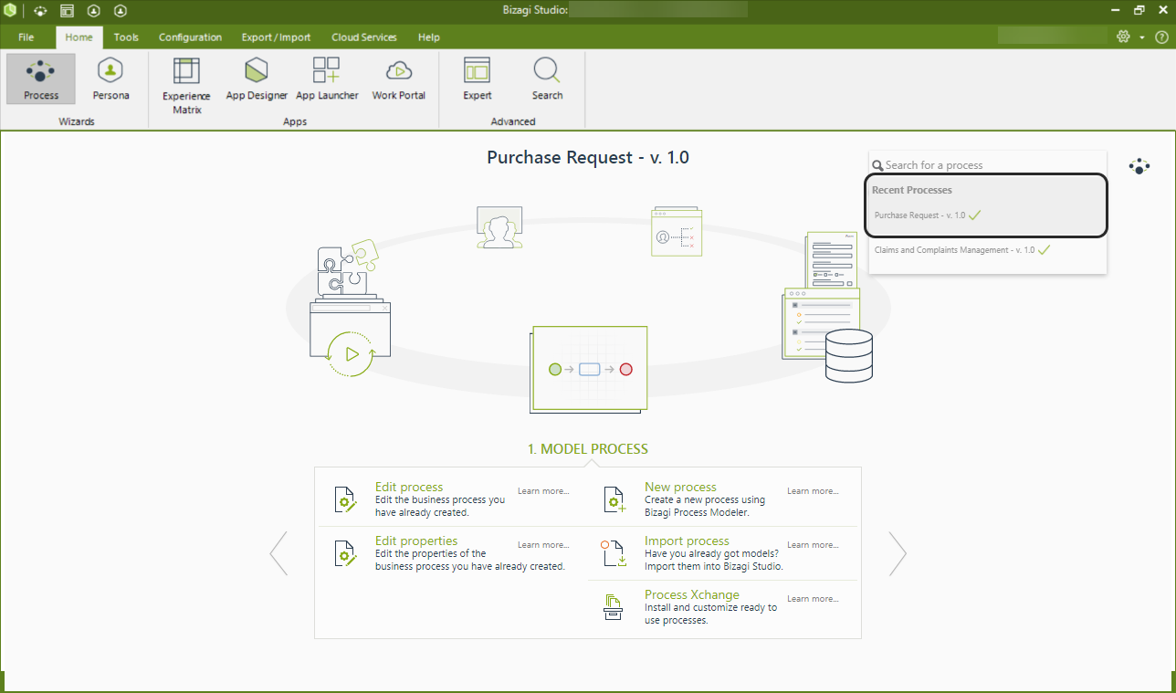This screenshot has height=693, width=1176.
Task: Switch to the Cloud Services tab
Action: (364, 37)
